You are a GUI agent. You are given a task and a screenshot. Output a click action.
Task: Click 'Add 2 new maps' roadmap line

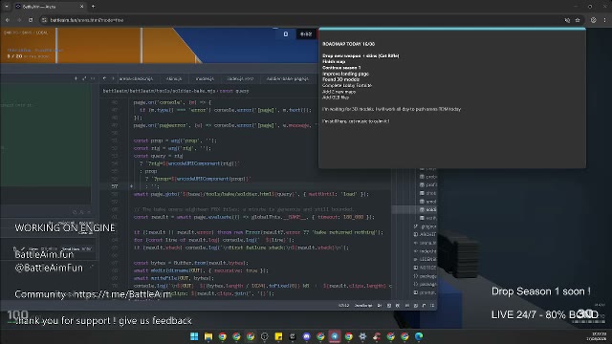(x=339, y=92)
